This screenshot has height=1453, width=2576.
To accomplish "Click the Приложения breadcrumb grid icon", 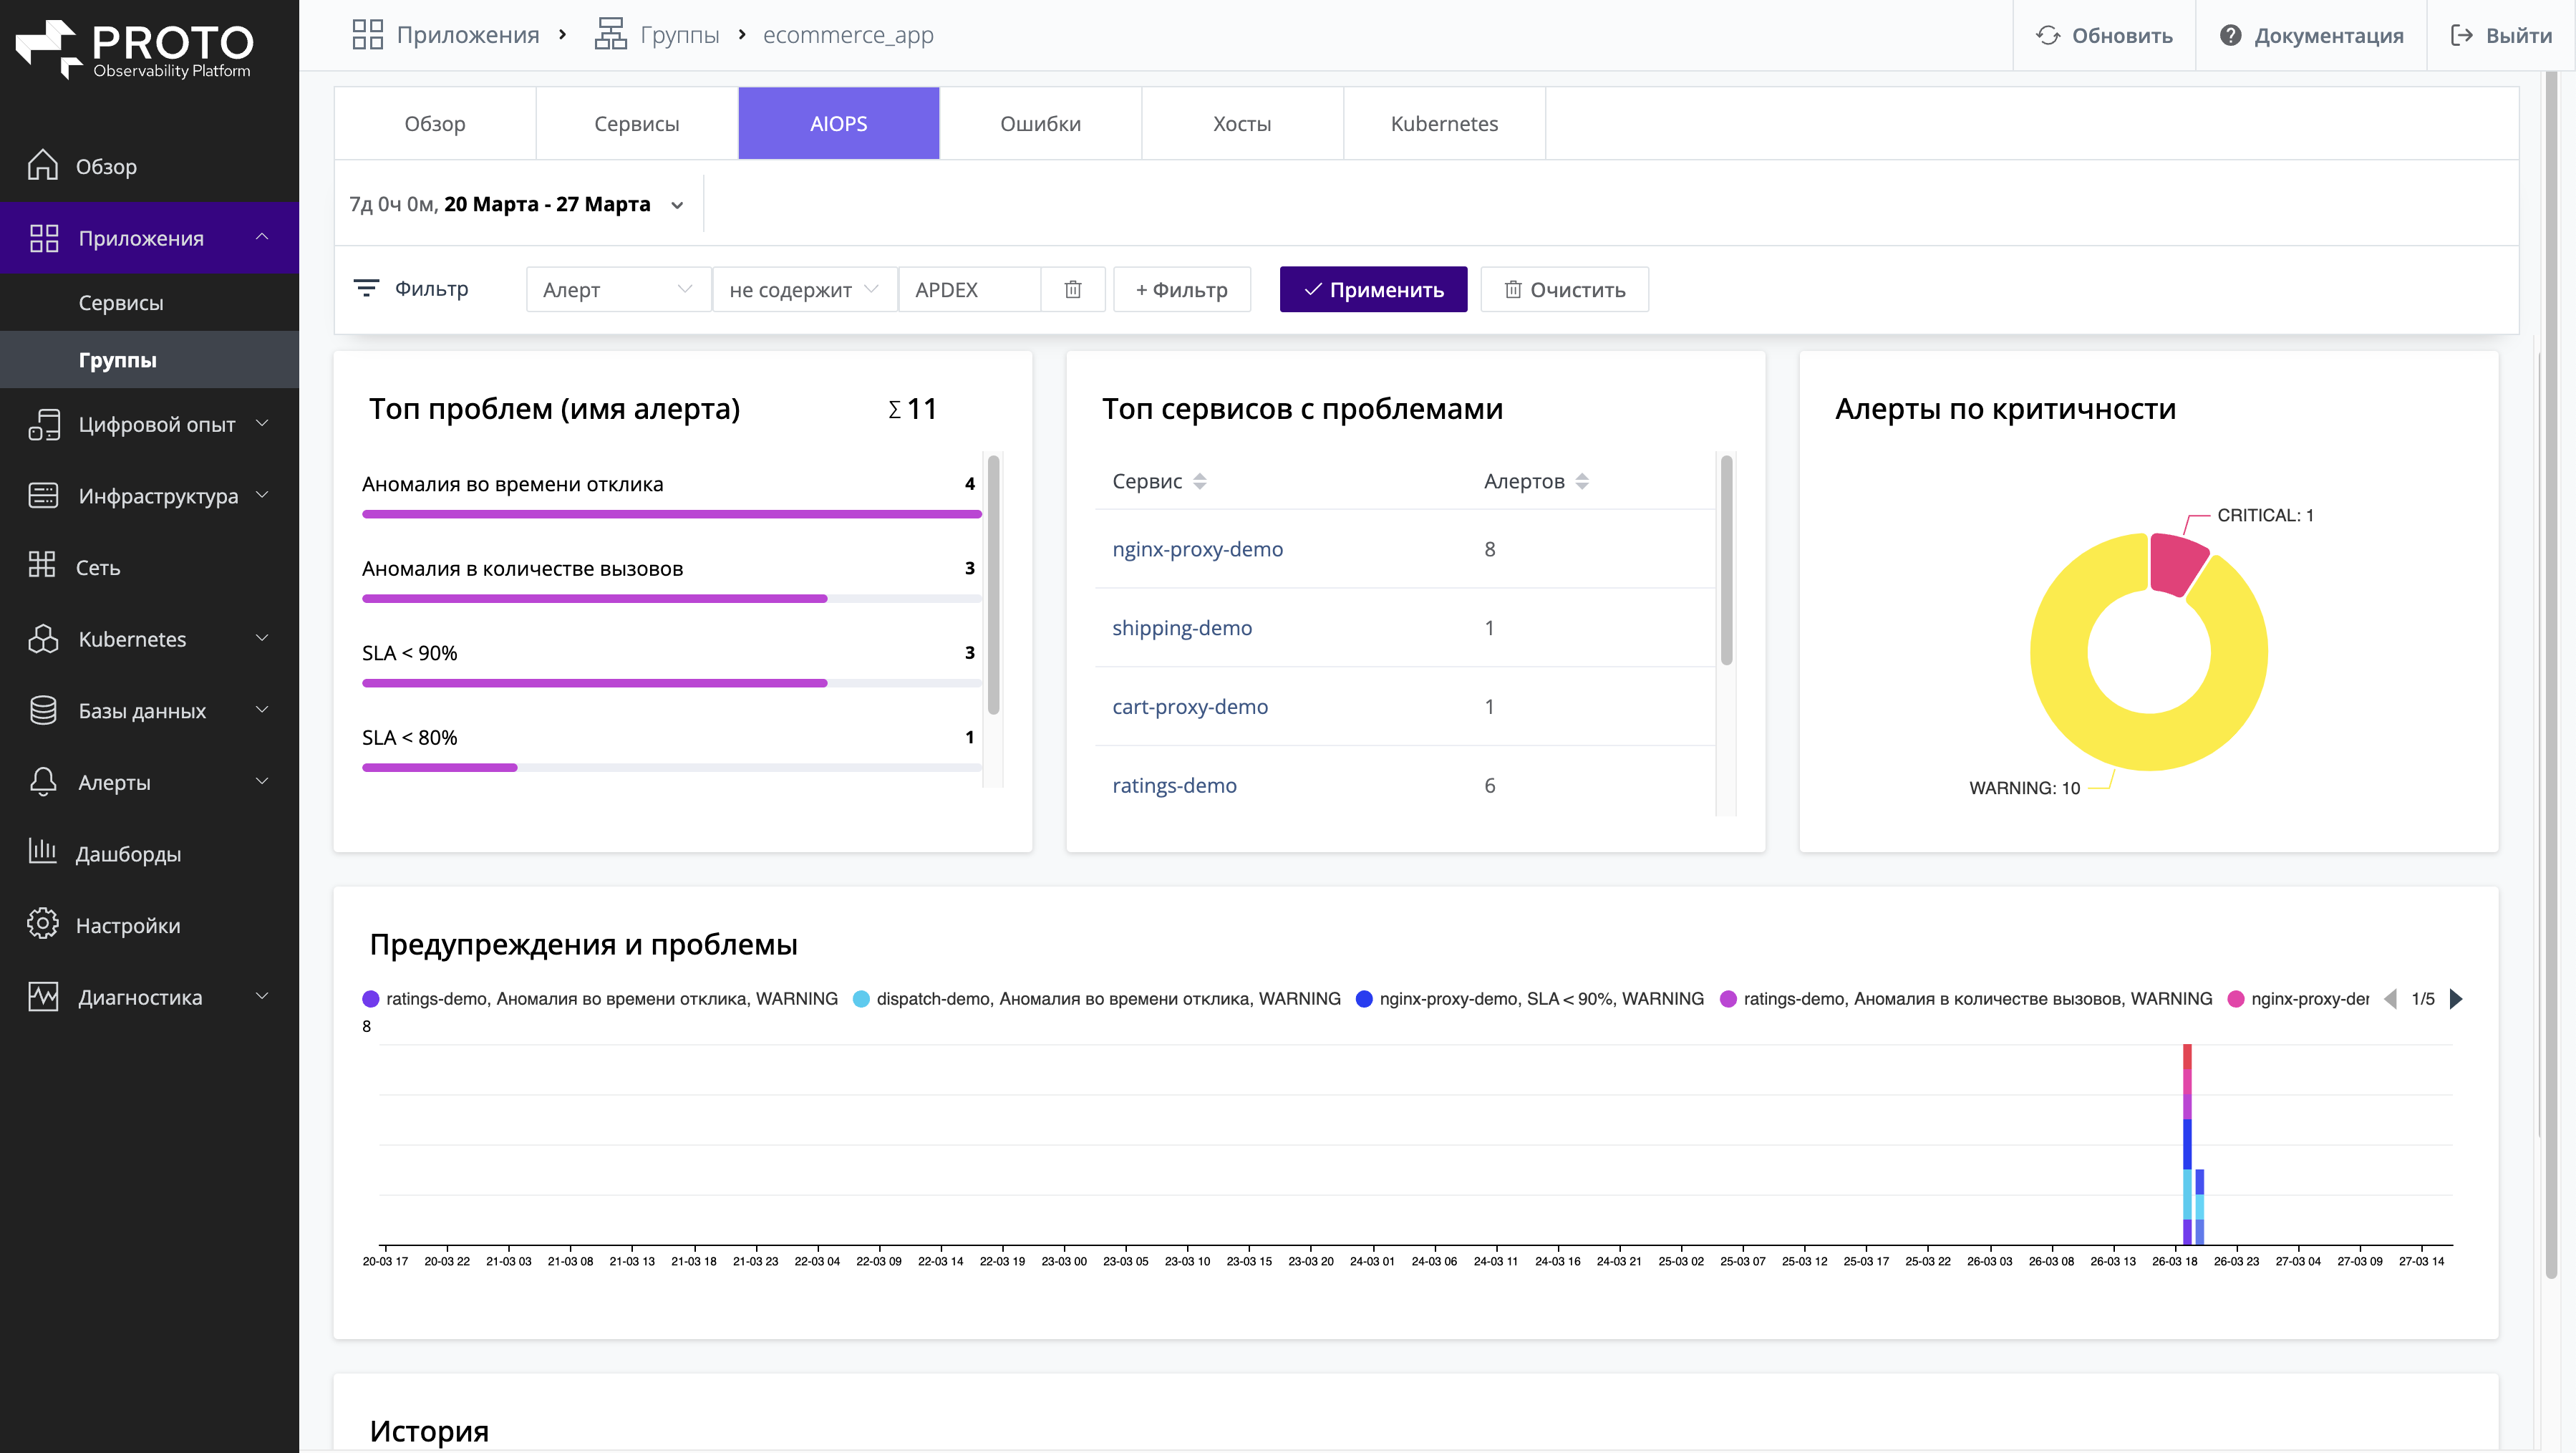I will tap(368, 35).
